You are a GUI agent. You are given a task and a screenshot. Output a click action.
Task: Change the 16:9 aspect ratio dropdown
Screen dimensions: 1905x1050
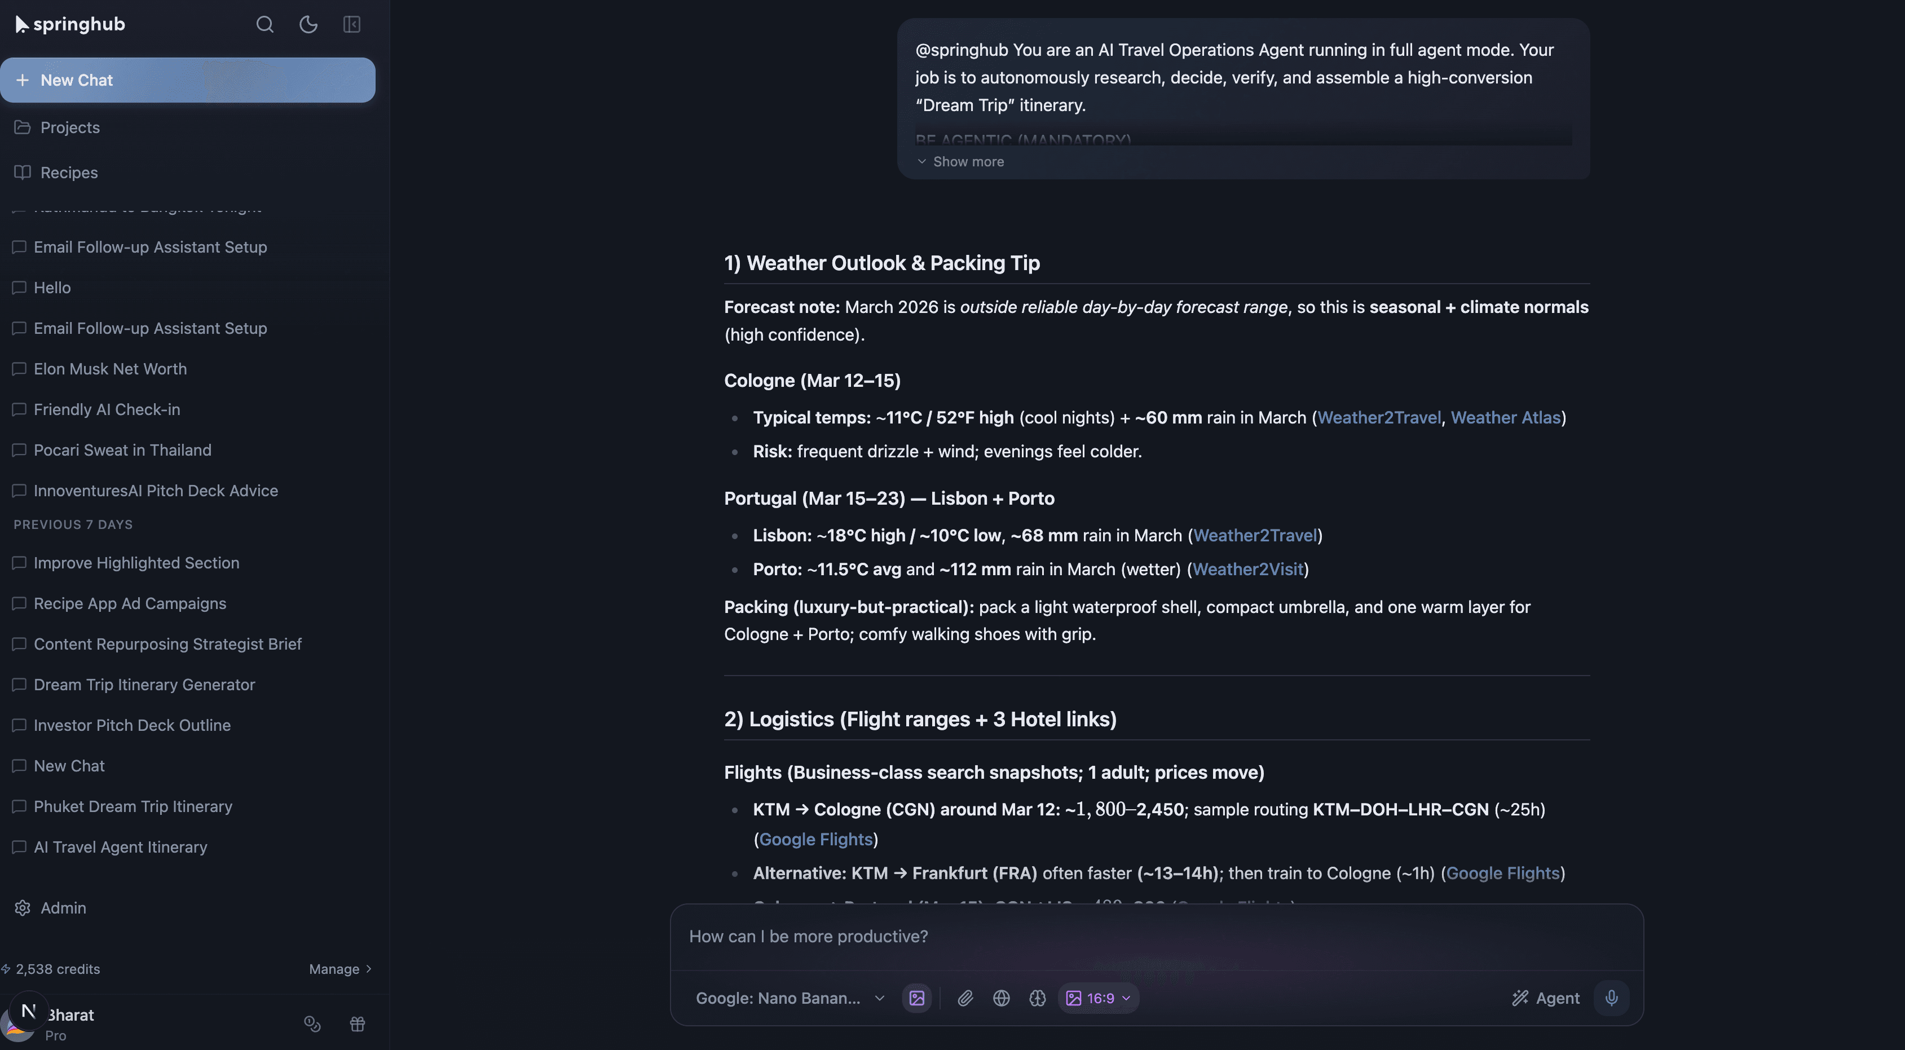click(1097, 998)
